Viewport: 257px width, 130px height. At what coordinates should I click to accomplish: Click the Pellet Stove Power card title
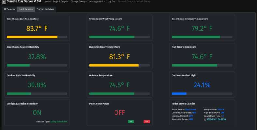99,104
